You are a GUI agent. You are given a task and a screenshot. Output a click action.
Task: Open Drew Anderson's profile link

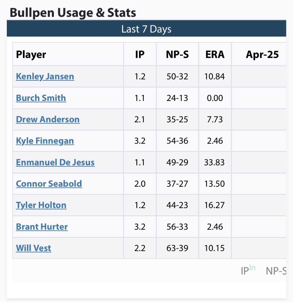(48, 119)
